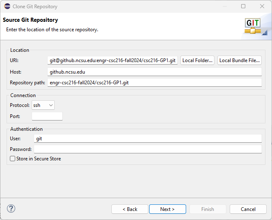This screenshot has width=272, height=220.
Task: Choose Local Bundle File... button
Action: pos(240,60)
